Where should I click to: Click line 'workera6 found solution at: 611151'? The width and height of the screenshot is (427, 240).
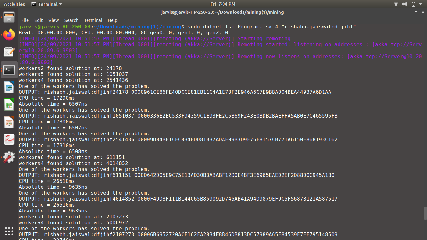tap(72, 157)
